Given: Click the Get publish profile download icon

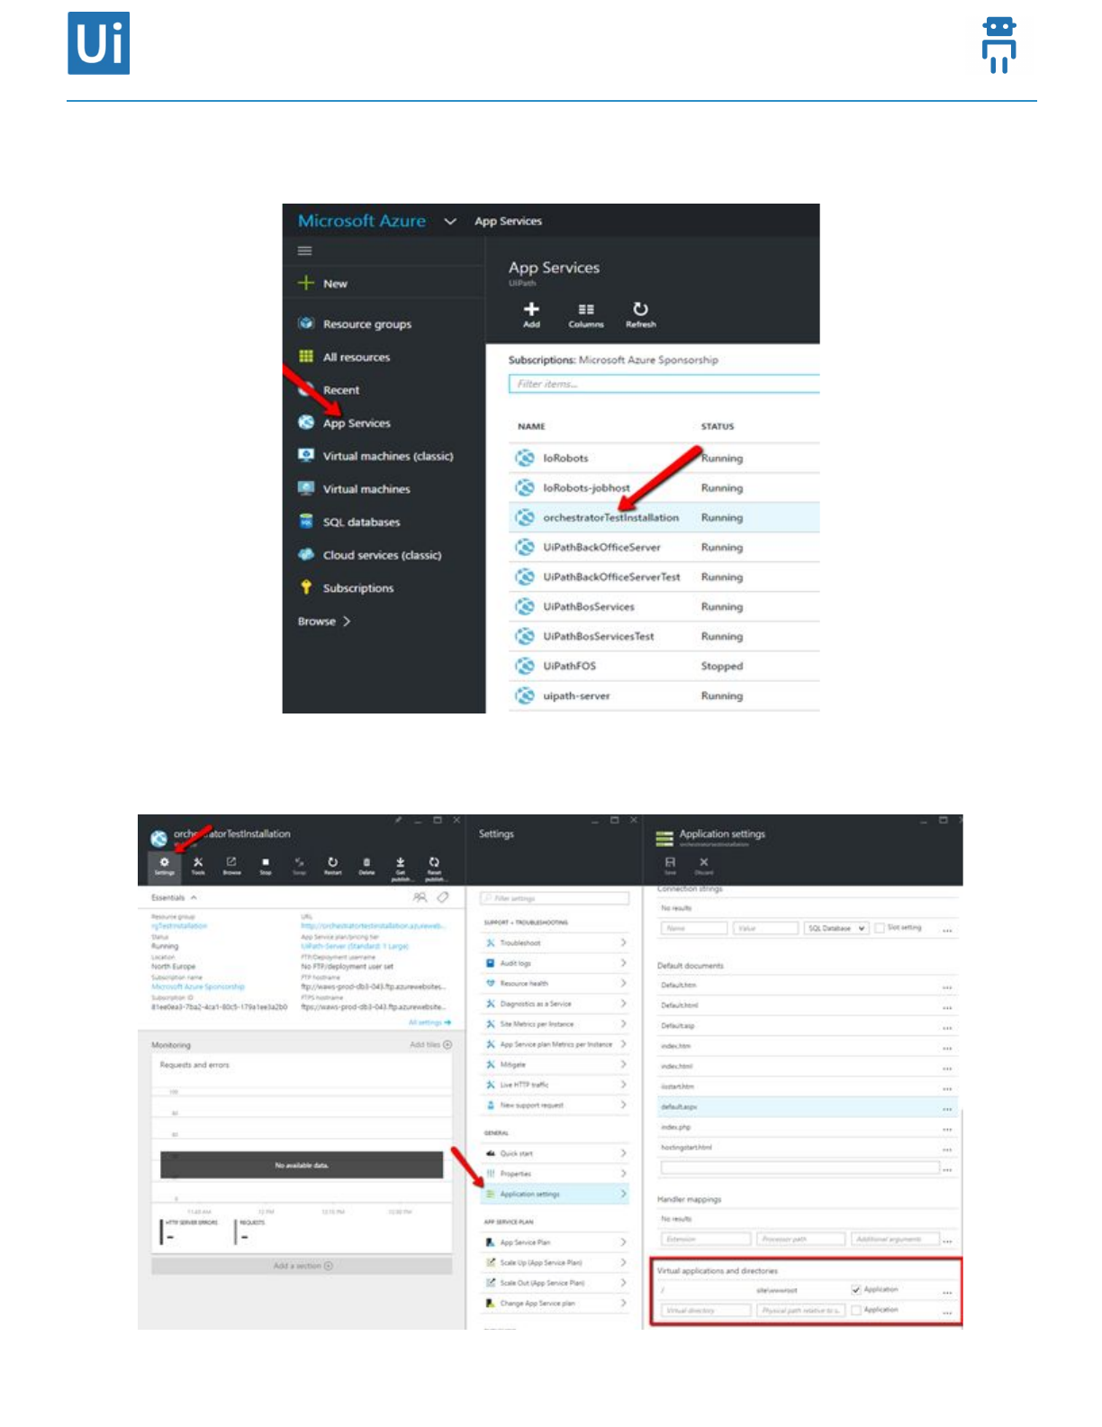Looking at the screenshot, I should tap(401, 863).
